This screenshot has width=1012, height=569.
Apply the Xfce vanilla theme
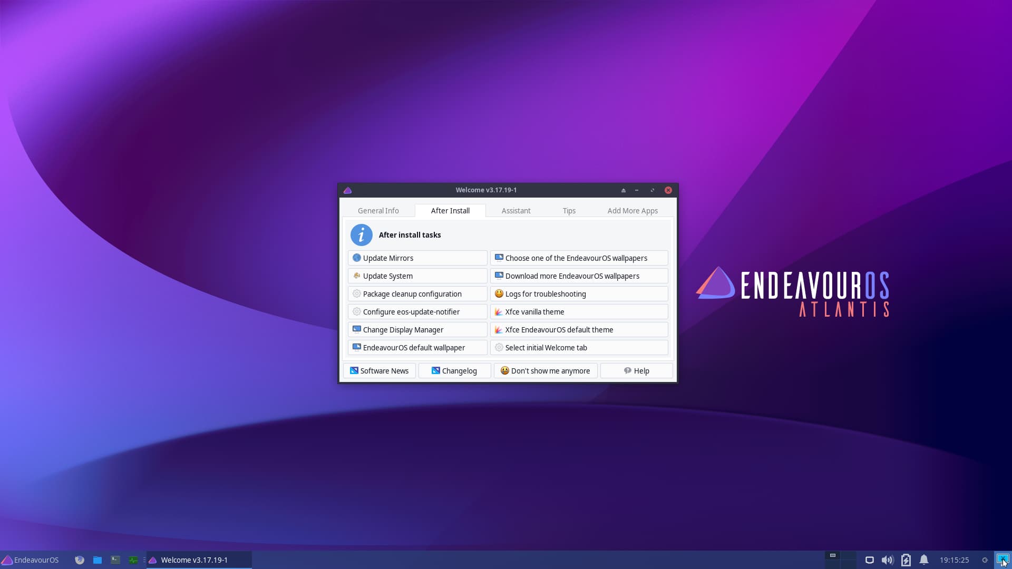579,312
